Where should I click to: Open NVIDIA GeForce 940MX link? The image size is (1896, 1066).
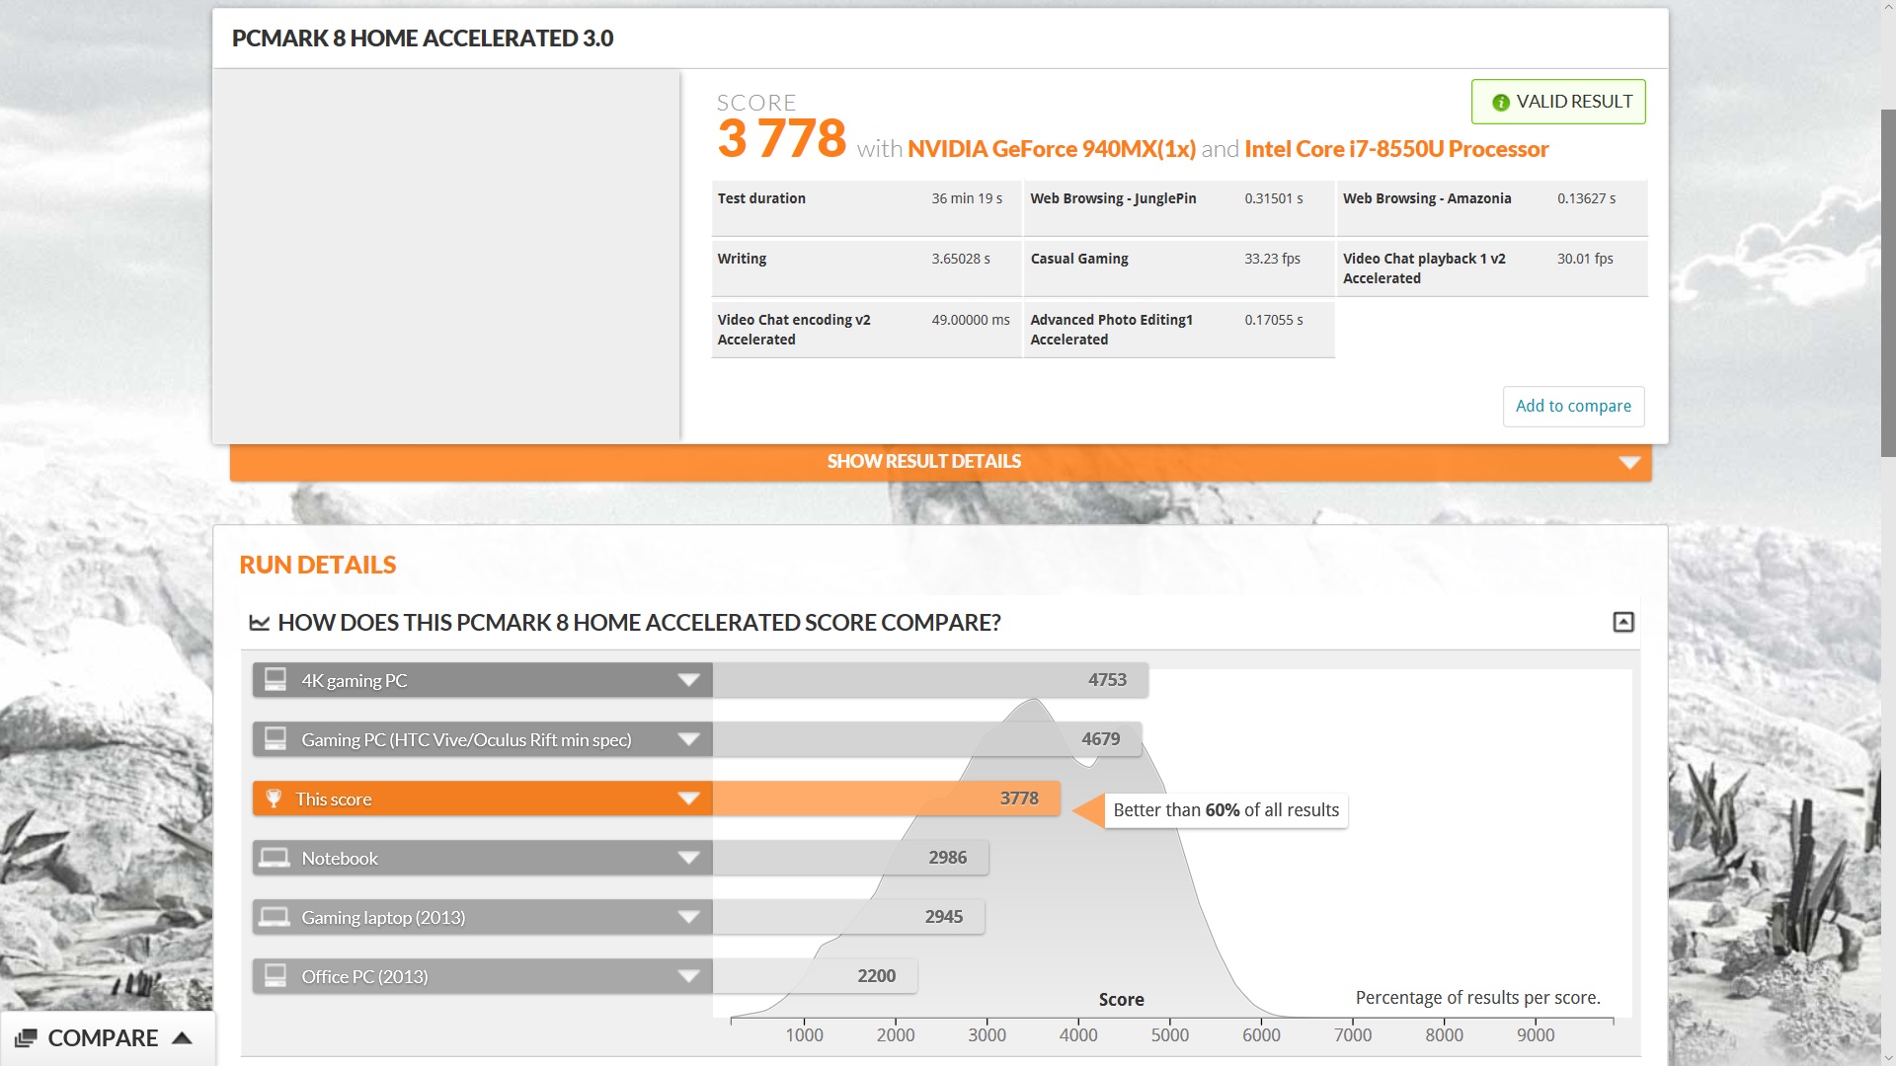[1051, 149]
